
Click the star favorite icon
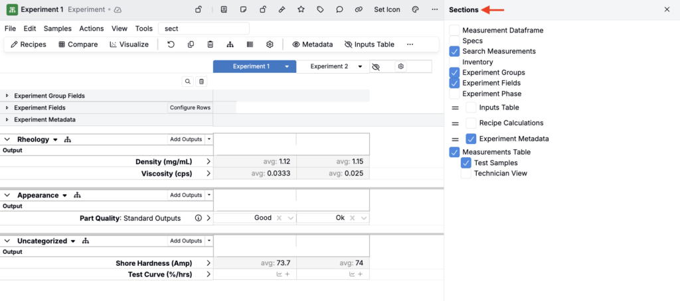tap(301, 10)
